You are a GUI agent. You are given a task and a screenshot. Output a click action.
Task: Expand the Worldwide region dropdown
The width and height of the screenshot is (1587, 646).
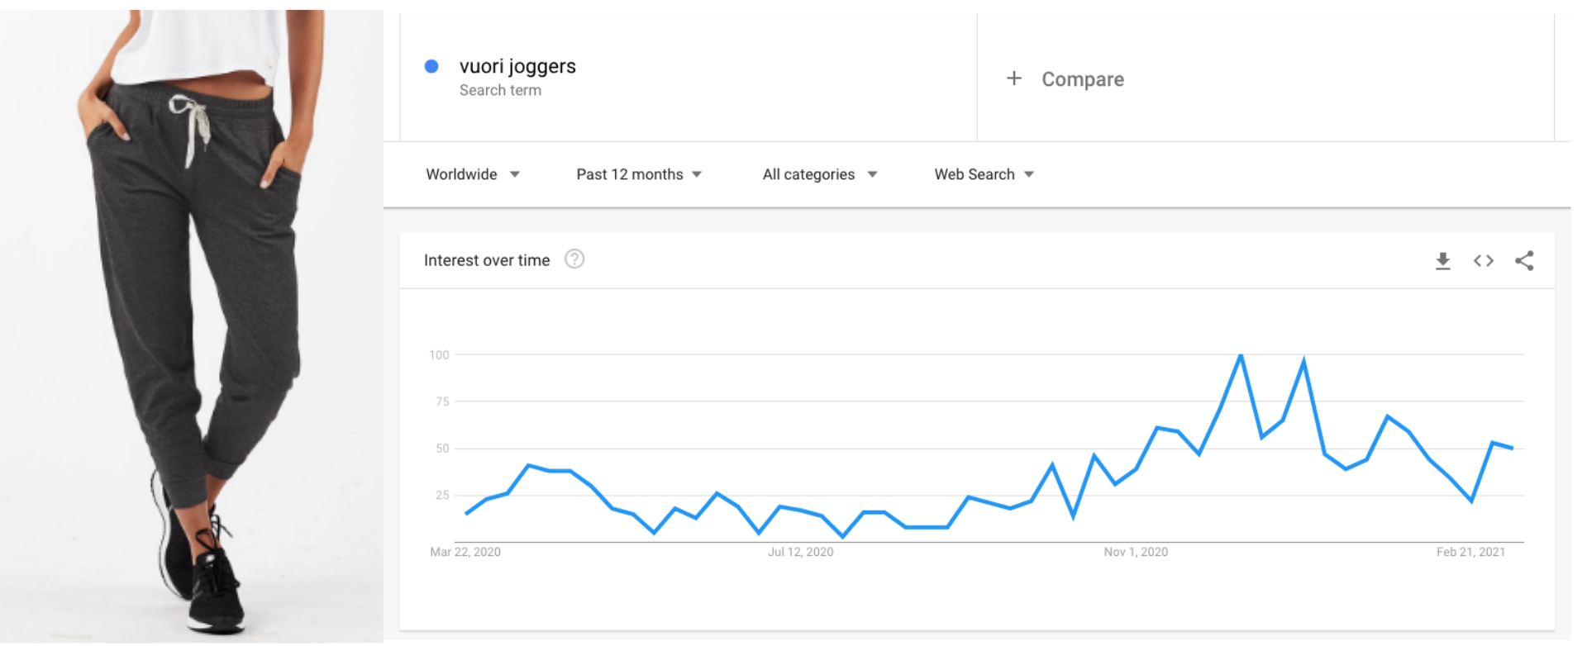[473, 174]
